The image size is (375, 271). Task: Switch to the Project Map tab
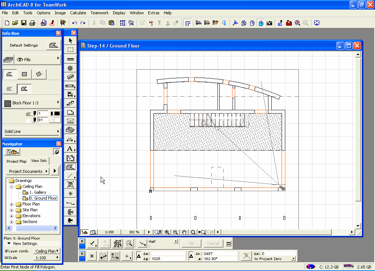coord(16,161)
